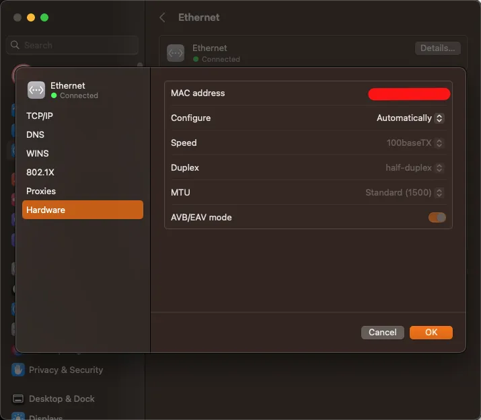Image resolution: width=481 pixels, height=420 pixels.
Task: Toggle the AVB/EAV mode switch
Action: coord(437,218)
